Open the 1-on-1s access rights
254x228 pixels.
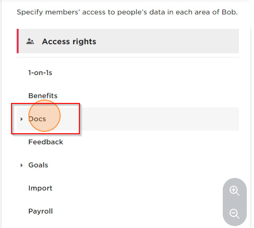pos(40,73)
